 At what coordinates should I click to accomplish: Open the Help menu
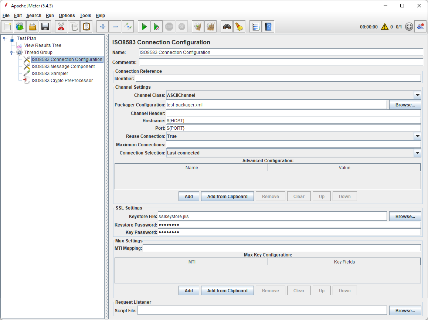100,16
